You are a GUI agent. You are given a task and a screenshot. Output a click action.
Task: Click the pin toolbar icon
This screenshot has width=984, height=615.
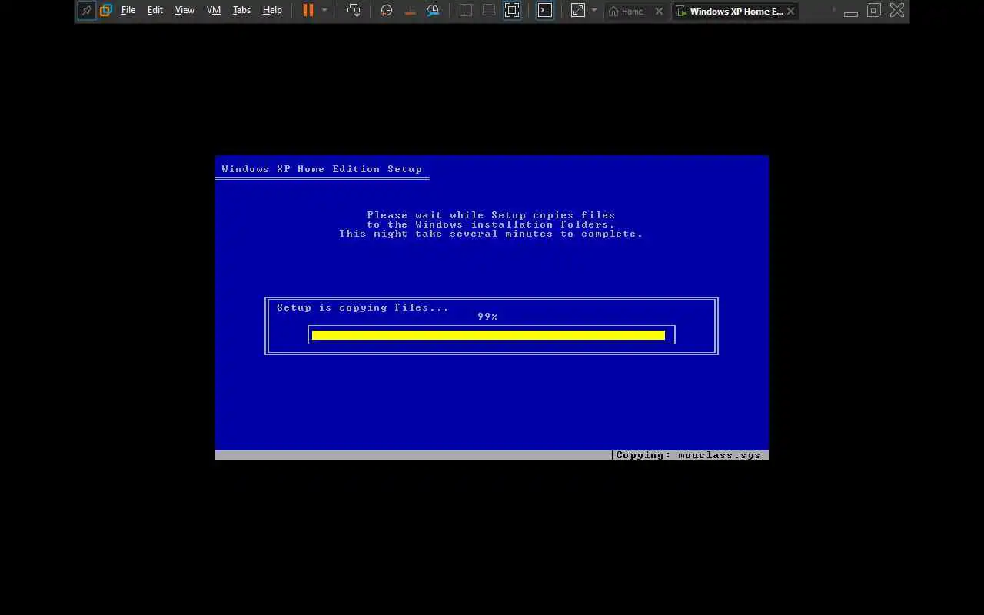[87, 11]
